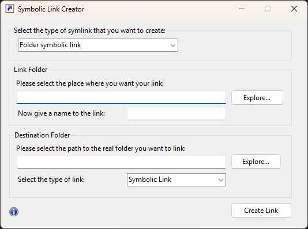Click Explore button in Link Folder section
308x229 pixels.
[x=257, y=98]
